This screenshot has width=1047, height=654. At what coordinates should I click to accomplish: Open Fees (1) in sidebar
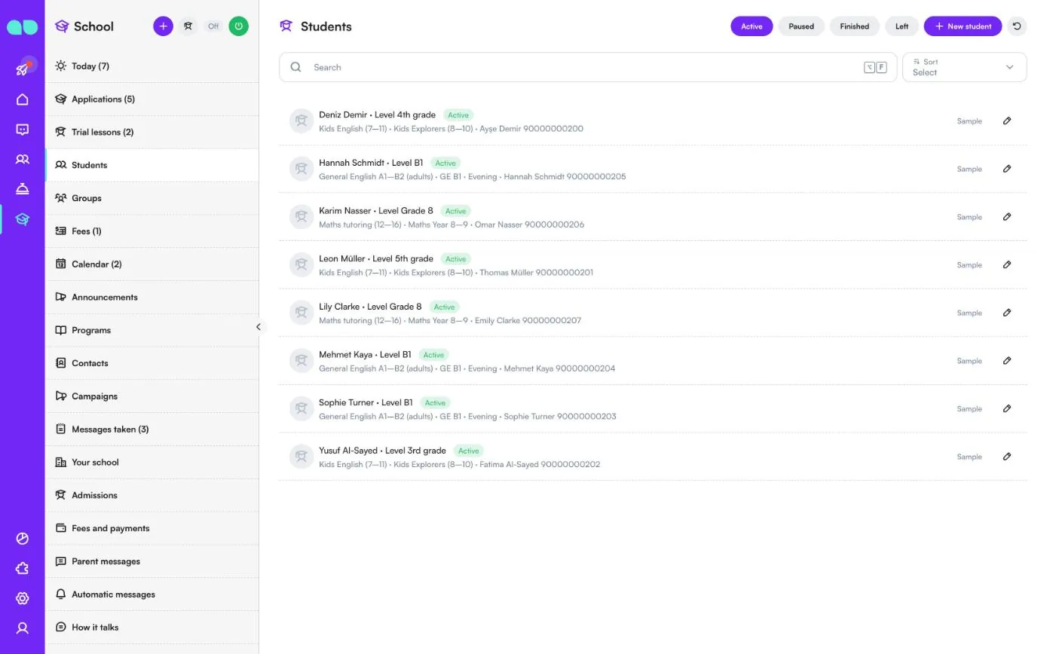pyautogui.click(x=152, y=231)
